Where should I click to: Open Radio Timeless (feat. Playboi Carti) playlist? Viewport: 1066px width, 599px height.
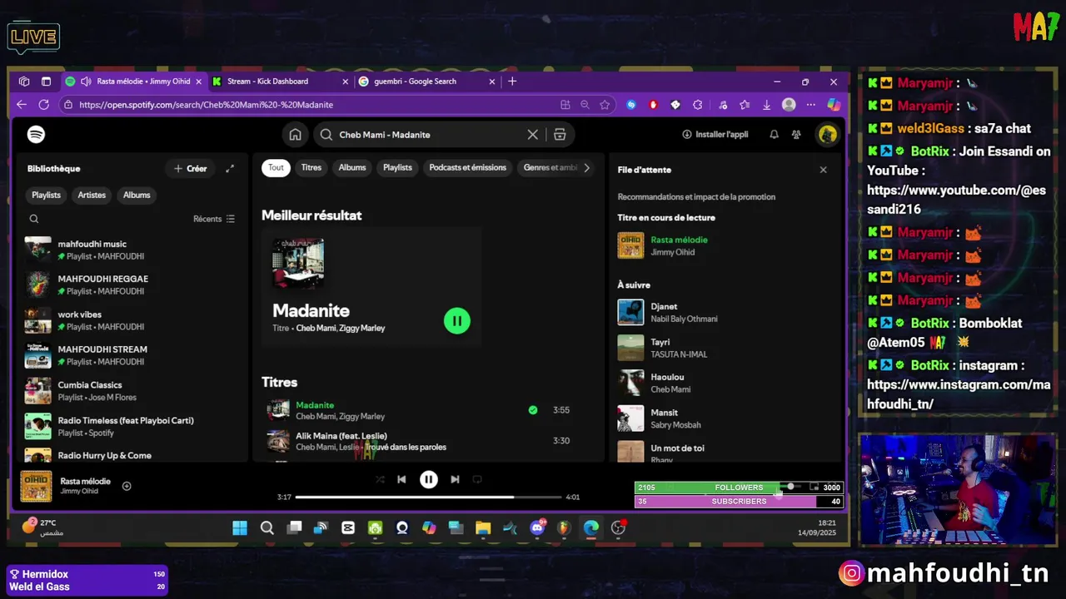pyautogui.click(x=132, y=426)
